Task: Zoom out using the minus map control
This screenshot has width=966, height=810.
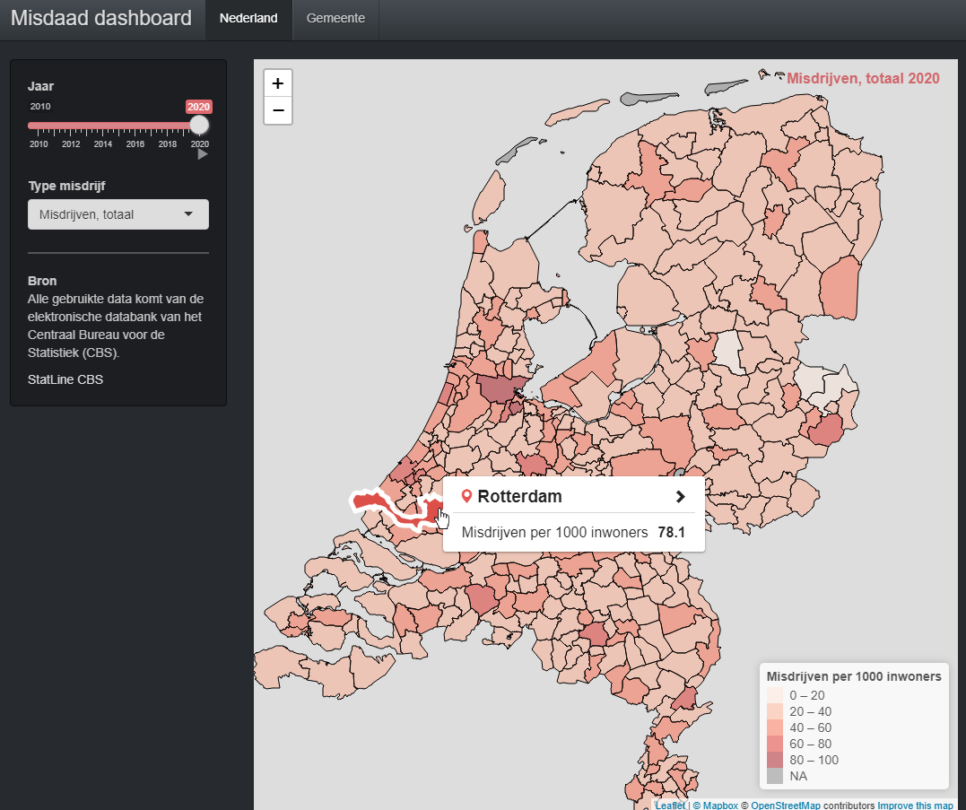Action: (277, 109)
